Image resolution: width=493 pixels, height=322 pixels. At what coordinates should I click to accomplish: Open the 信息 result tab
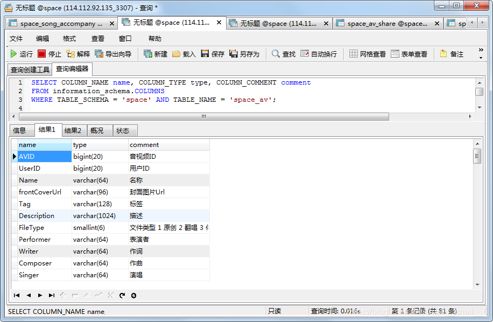[22, 130]
